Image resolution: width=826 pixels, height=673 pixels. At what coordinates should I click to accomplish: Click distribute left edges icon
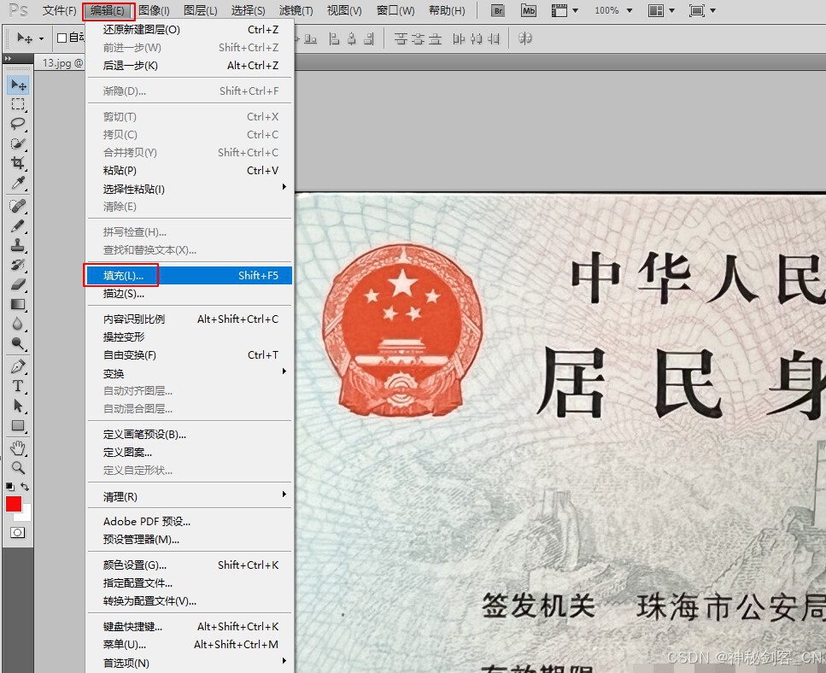pyautogui.click(x=459, y=38)
